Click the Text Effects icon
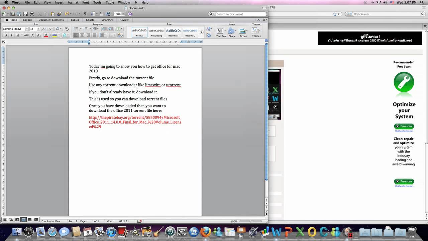Viewport: 428px width, 241px height. coord(65,35)
